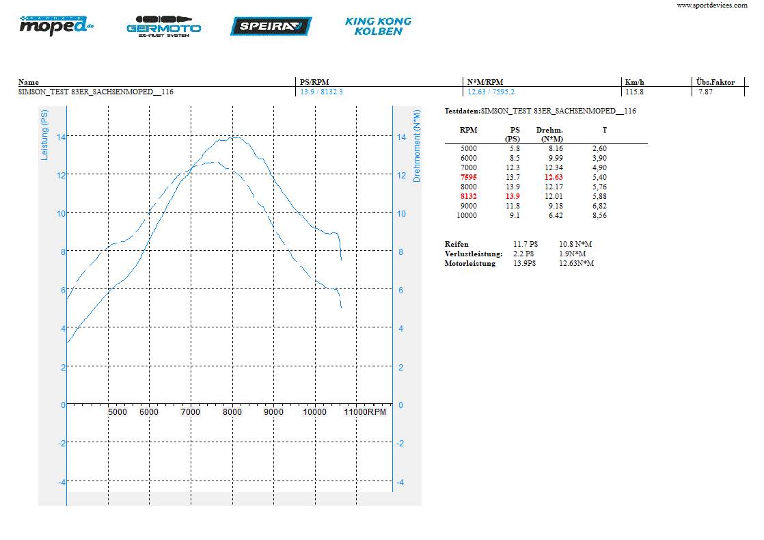Click the 8000 RPM axis tick label
Viewport: 764px width, 540px height.
click(232, 412)
